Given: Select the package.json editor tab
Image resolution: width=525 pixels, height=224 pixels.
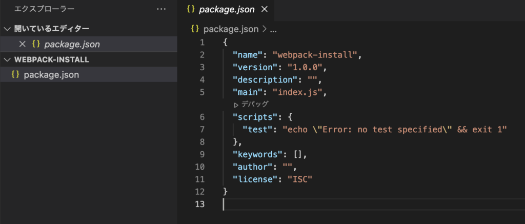Looking at the screenshot, I should coord(227,10).
